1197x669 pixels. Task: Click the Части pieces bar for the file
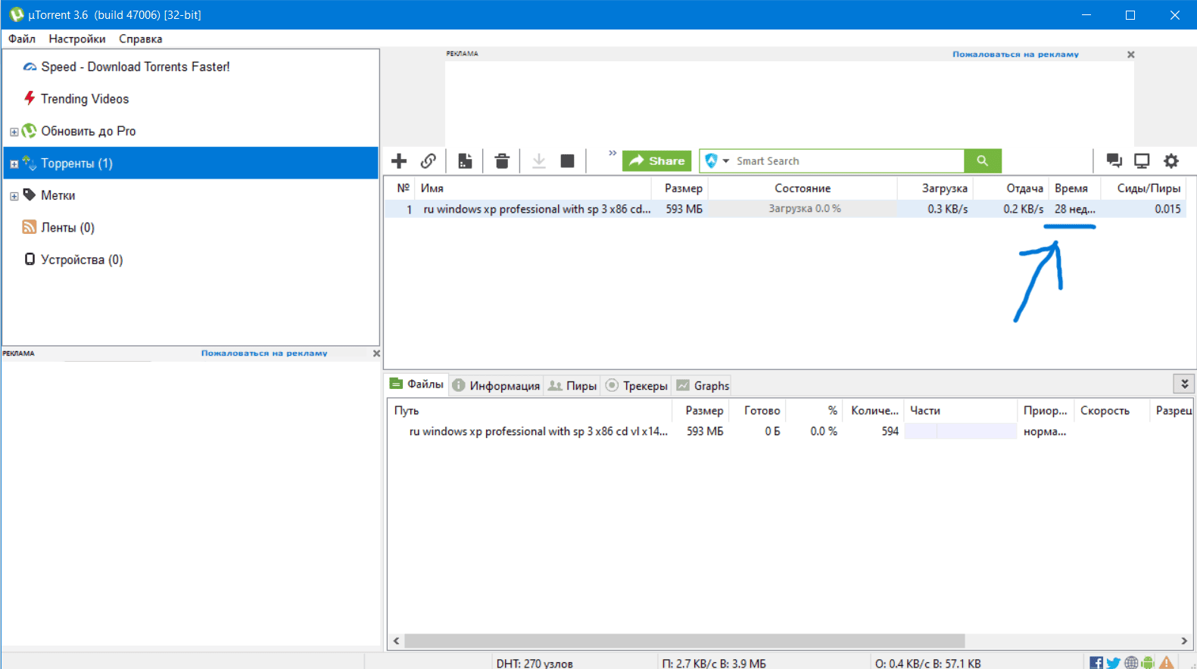[961, 431]
